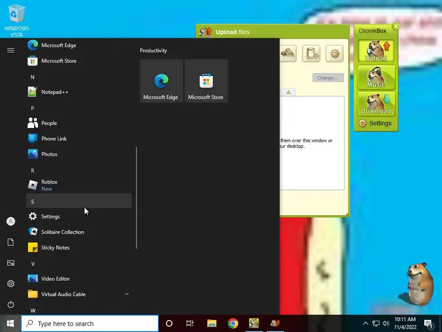Click the gear icon in Upload files toolbar
The width and height of the screenshot is (442, 332).
pos(335,53)
